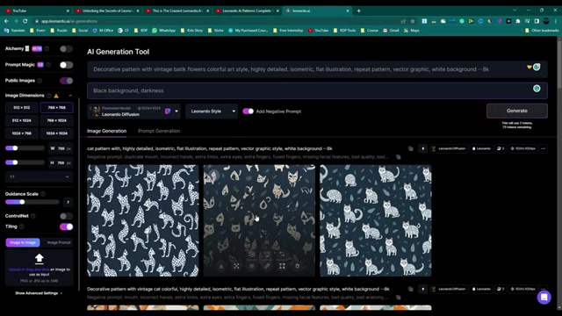Switch to the first YouTube browser tab
The image size is (562, 316).
36,11
